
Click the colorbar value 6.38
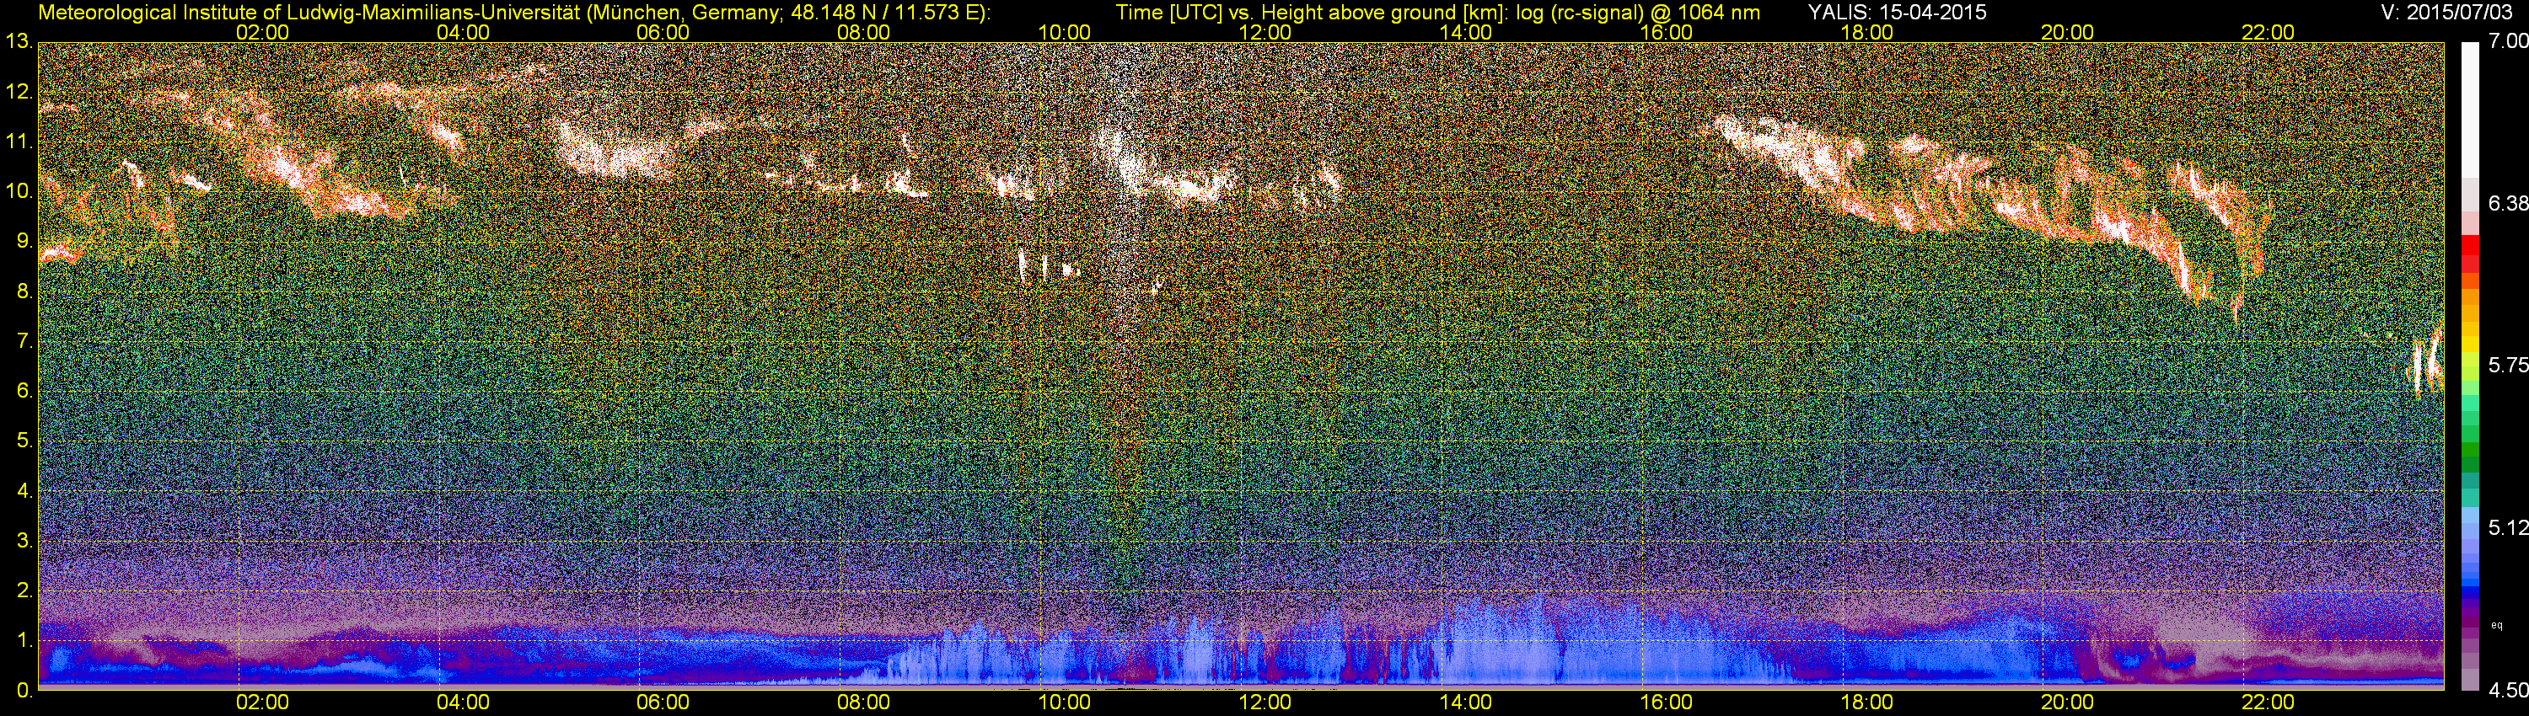click(x=2509, y=203)
